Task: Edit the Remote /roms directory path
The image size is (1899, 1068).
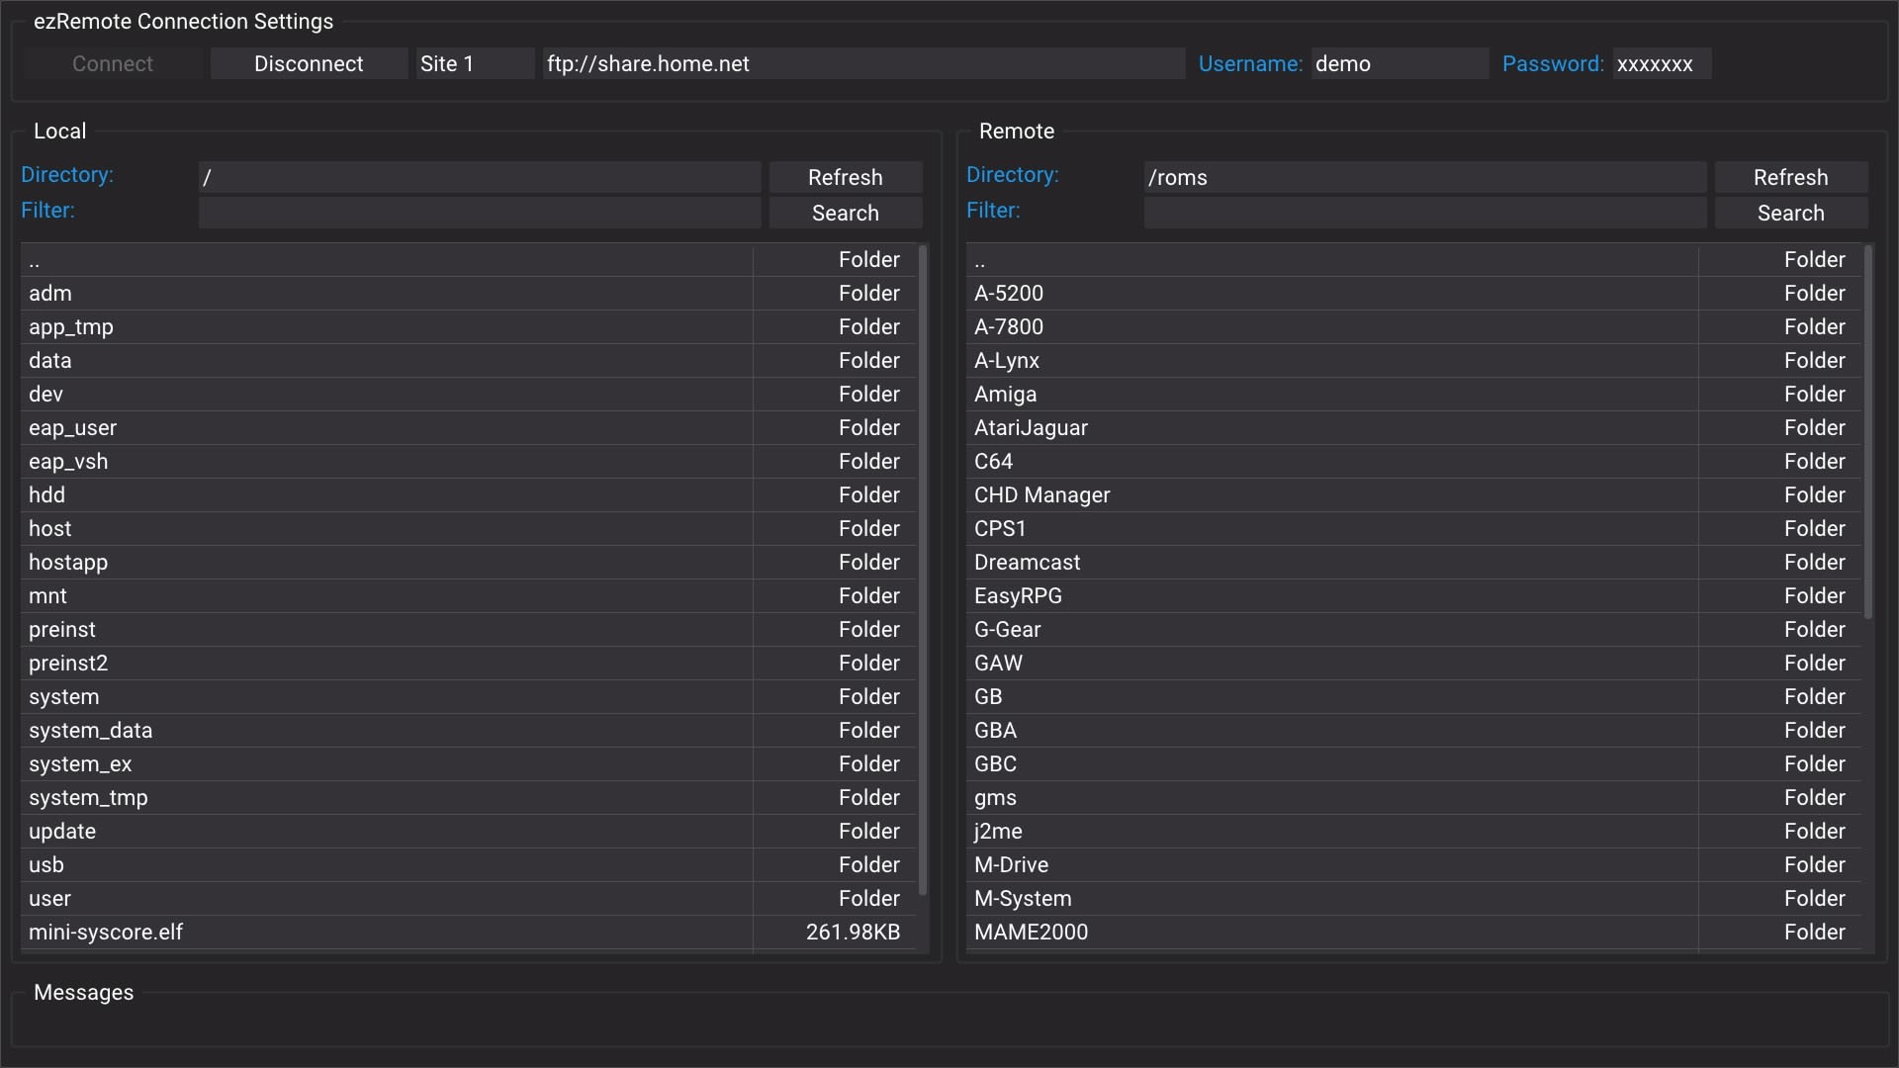Action: (1424, 177)
